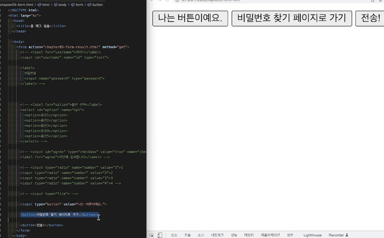
Task: Click the input id="agree" type="checkbox" comment line
Action: tap(83, 152)
